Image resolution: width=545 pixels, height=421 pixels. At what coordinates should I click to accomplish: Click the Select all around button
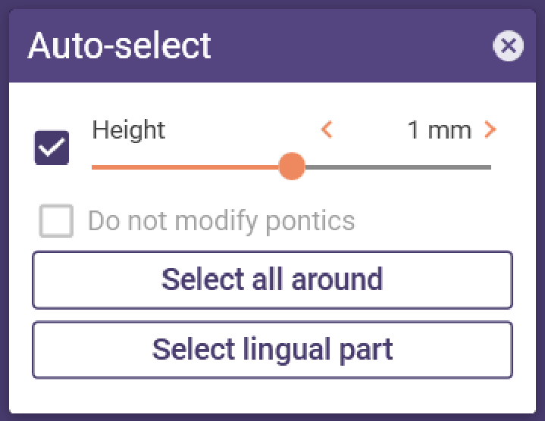[x=273, y=279]
